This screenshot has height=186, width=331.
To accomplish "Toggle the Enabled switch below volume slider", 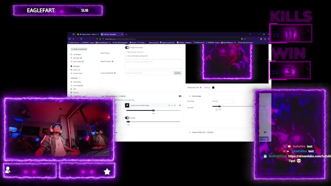I will (x=127, y=118).
